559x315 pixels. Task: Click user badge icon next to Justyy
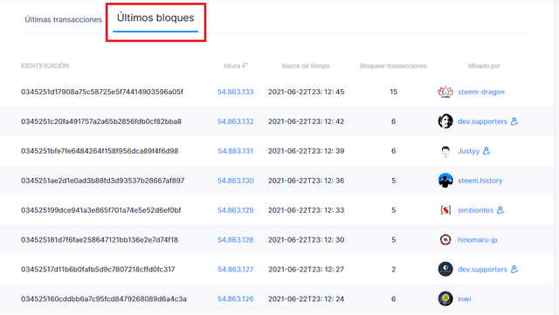(487, 151)
